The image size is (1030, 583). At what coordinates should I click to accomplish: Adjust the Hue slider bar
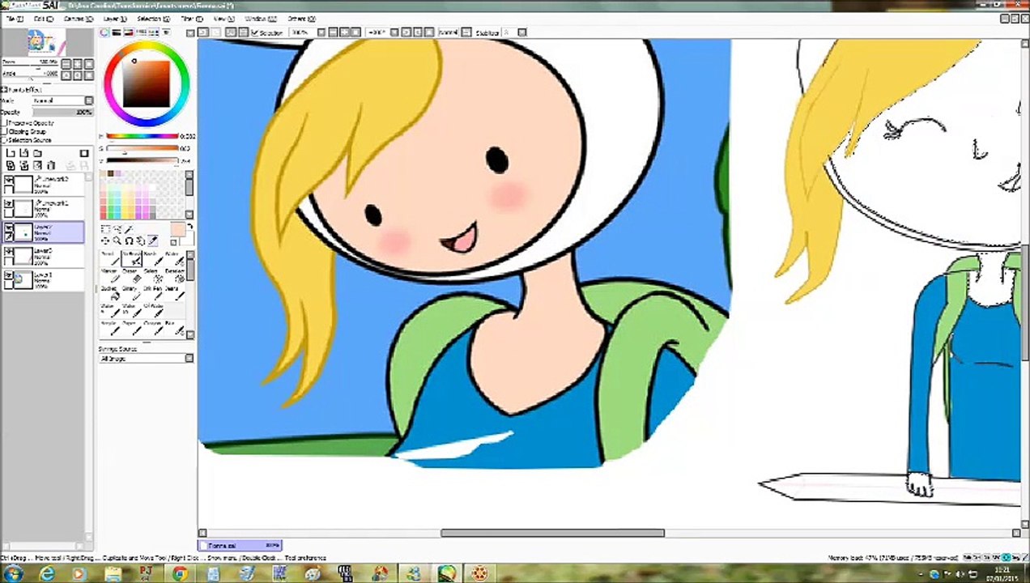pos(142,136)
